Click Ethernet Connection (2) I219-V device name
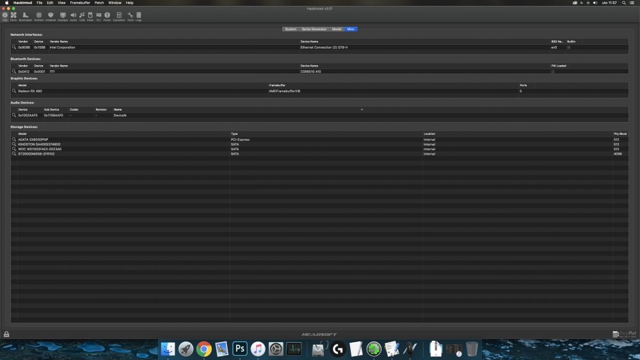 [x=324, y=47]
